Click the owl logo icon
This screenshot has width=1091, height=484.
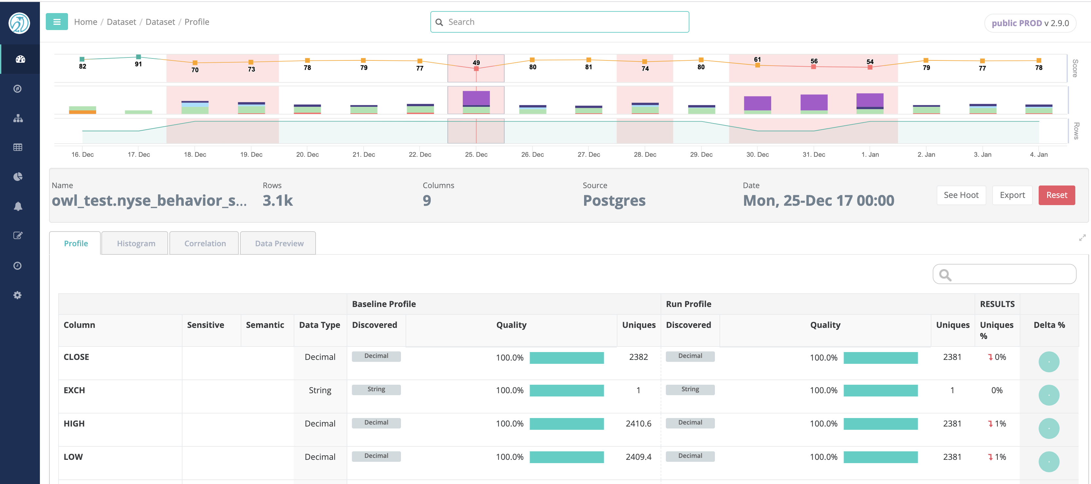coord(19,23)
